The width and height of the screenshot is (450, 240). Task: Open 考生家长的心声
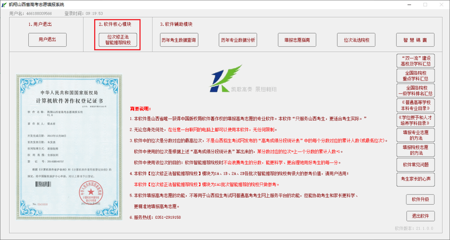[x=415, y=180]
